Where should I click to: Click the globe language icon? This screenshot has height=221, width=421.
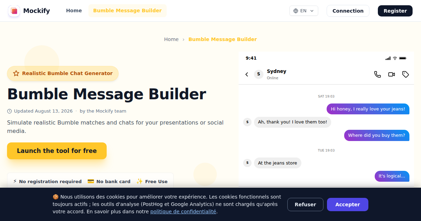point(296,11)
